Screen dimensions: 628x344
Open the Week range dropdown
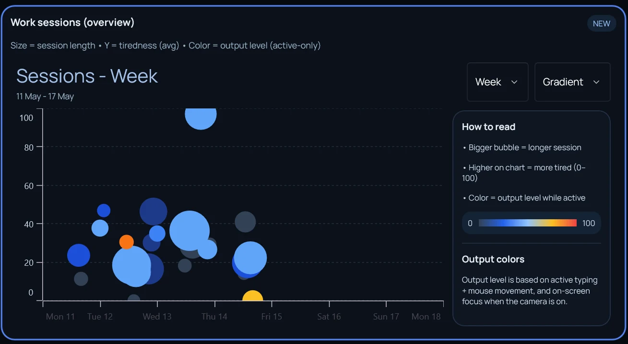(498, 82)
